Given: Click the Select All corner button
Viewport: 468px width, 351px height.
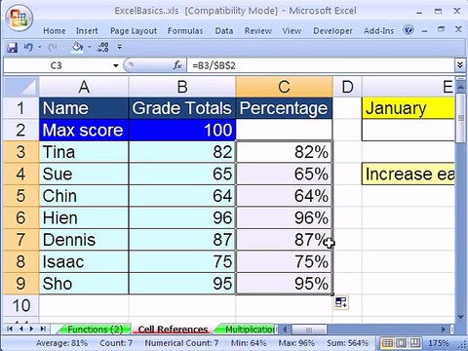Looking at the screenshot, I should click(x=21, y=87).
